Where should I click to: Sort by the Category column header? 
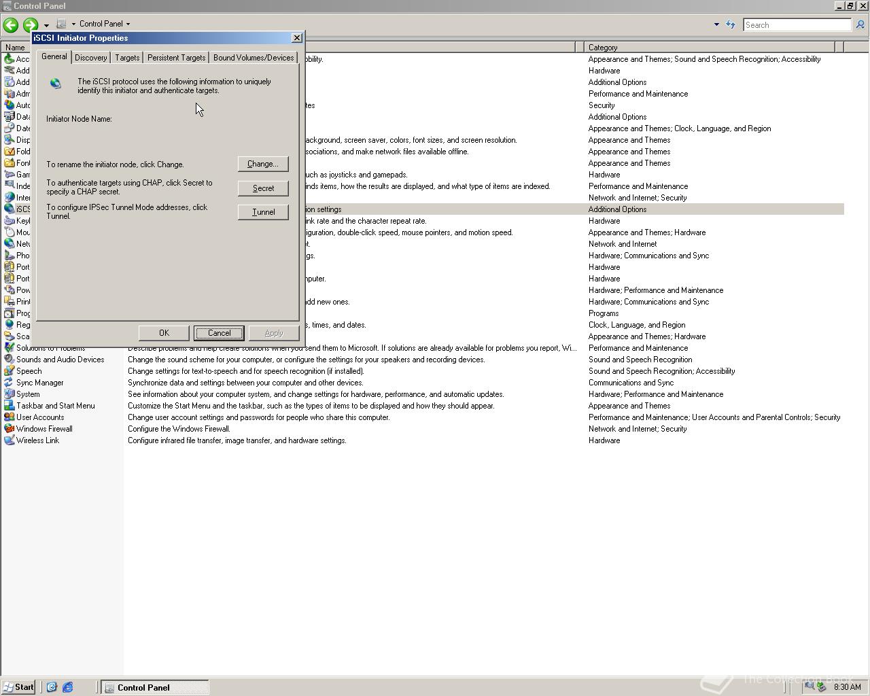tap(709, 48)
